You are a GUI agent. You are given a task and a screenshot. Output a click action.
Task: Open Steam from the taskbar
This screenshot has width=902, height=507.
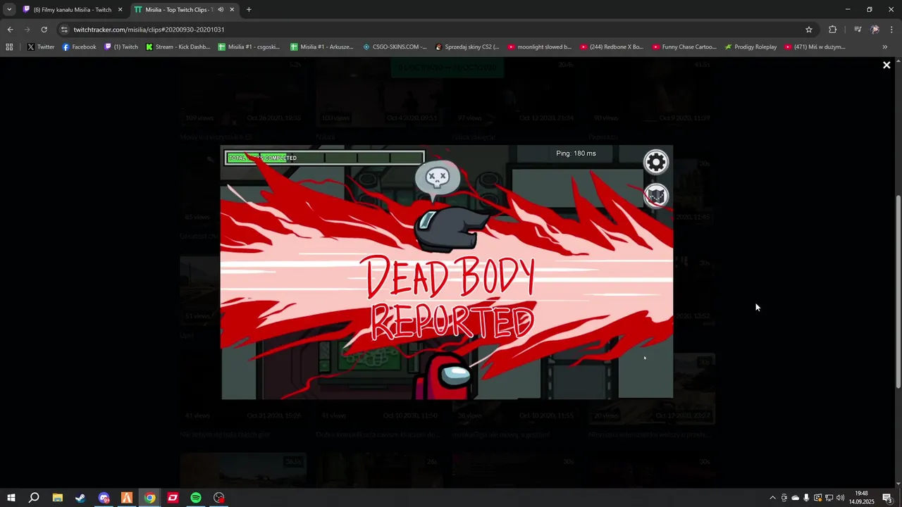click(x=80, y=498)
